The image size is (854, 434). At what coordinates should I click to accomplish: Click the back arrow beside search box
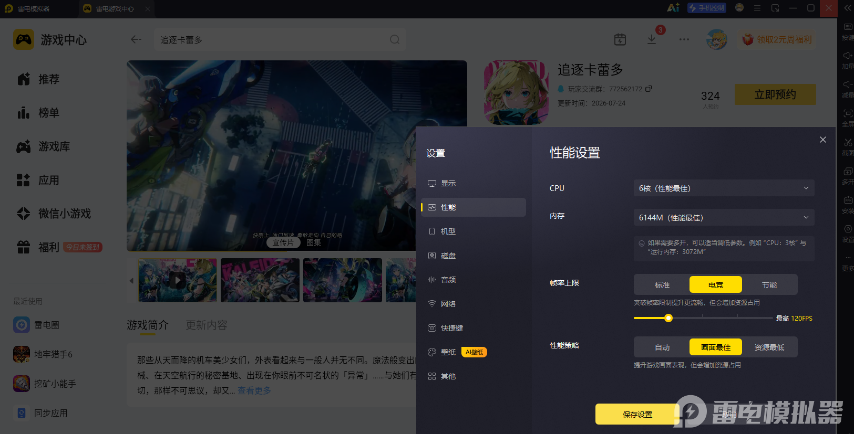(x=136, y=39)
